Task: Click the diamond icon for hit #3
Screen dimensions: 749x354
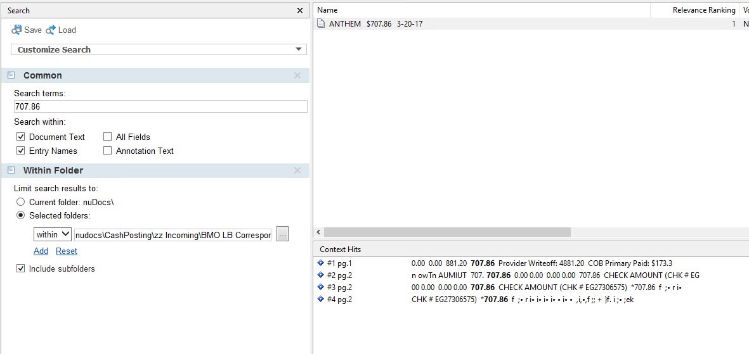Action: (x=320, y=288)
